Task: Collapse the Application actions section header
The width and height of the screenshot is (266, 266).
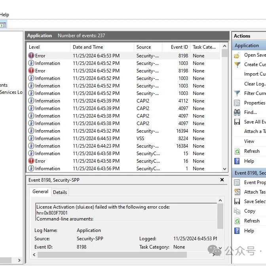Action: pyautogui.click(x=249, y=46)
